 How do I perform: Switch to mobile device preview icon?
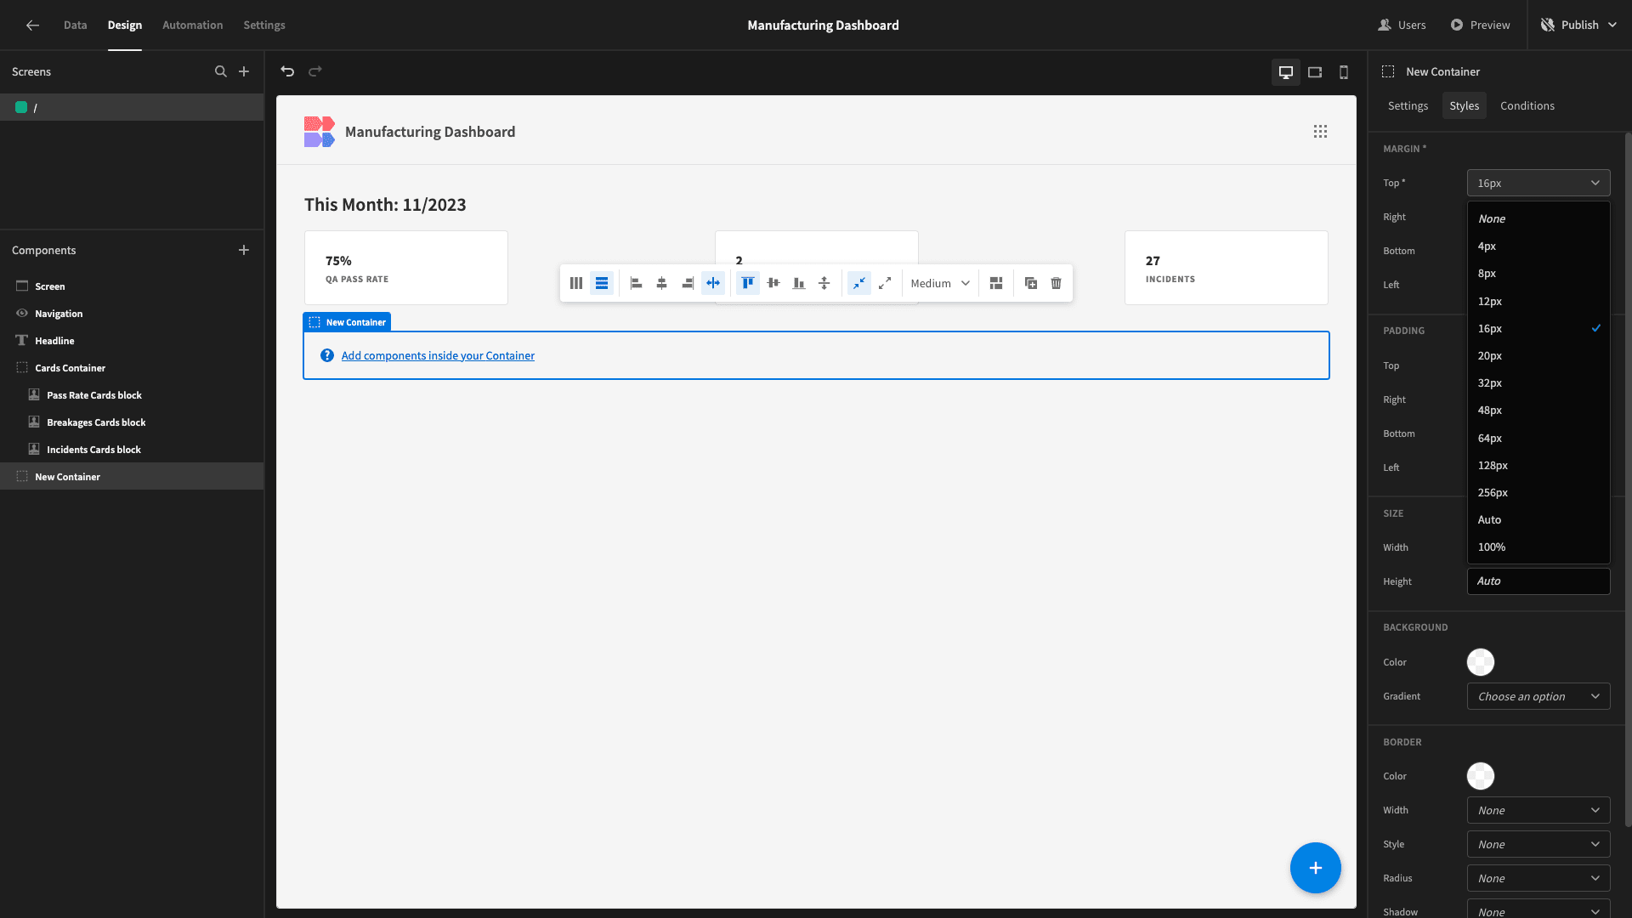coord(1344,72)
